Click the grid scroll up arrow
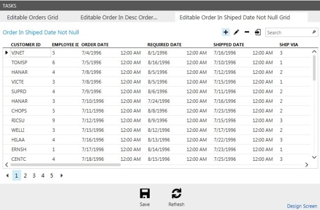 314,52
